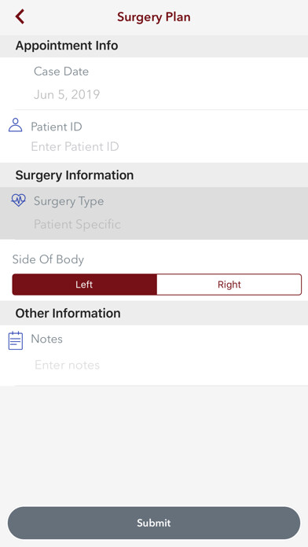Viewport: 308px width, 547px height.
Task: Open the Surgery Type selector row
Action: pyautogui.click(x=154, y=213)
